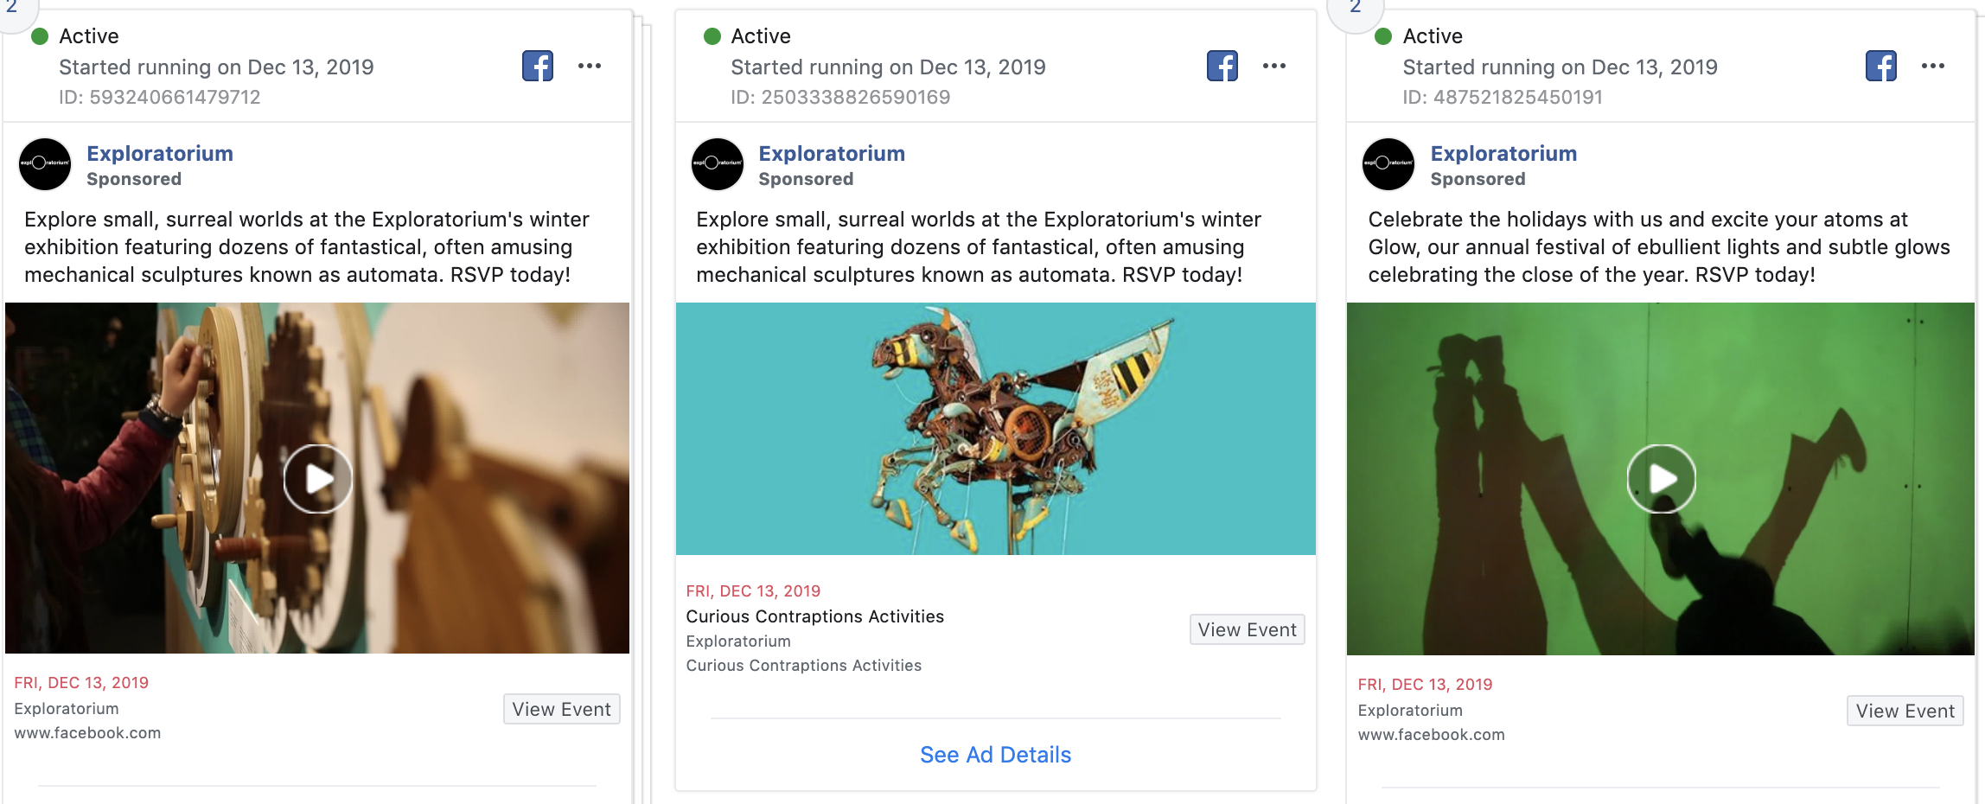Click the Exploratorium logo avatar on the first ad
This screenshot has height=804, width=1985.
click(44, 163)
